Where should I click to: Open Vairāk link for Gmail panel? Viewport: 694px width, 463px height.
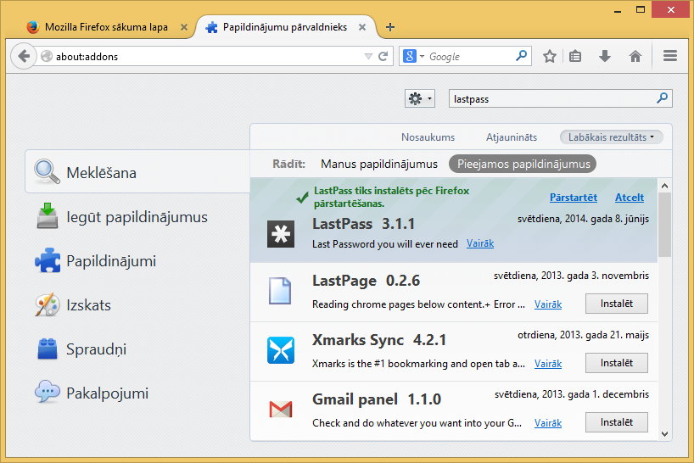(x=548, y=423)
